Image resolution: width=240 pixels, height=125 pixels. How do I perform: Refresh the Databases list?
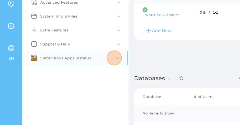(x=181, y=78)
